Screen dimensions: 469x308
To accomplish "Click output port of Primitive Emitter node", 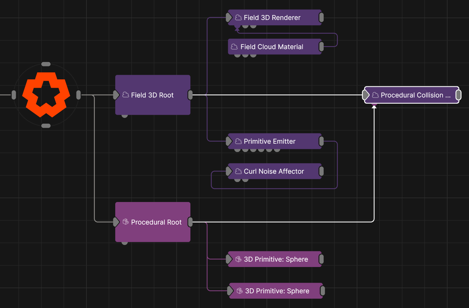I will [x=321, y=141].
